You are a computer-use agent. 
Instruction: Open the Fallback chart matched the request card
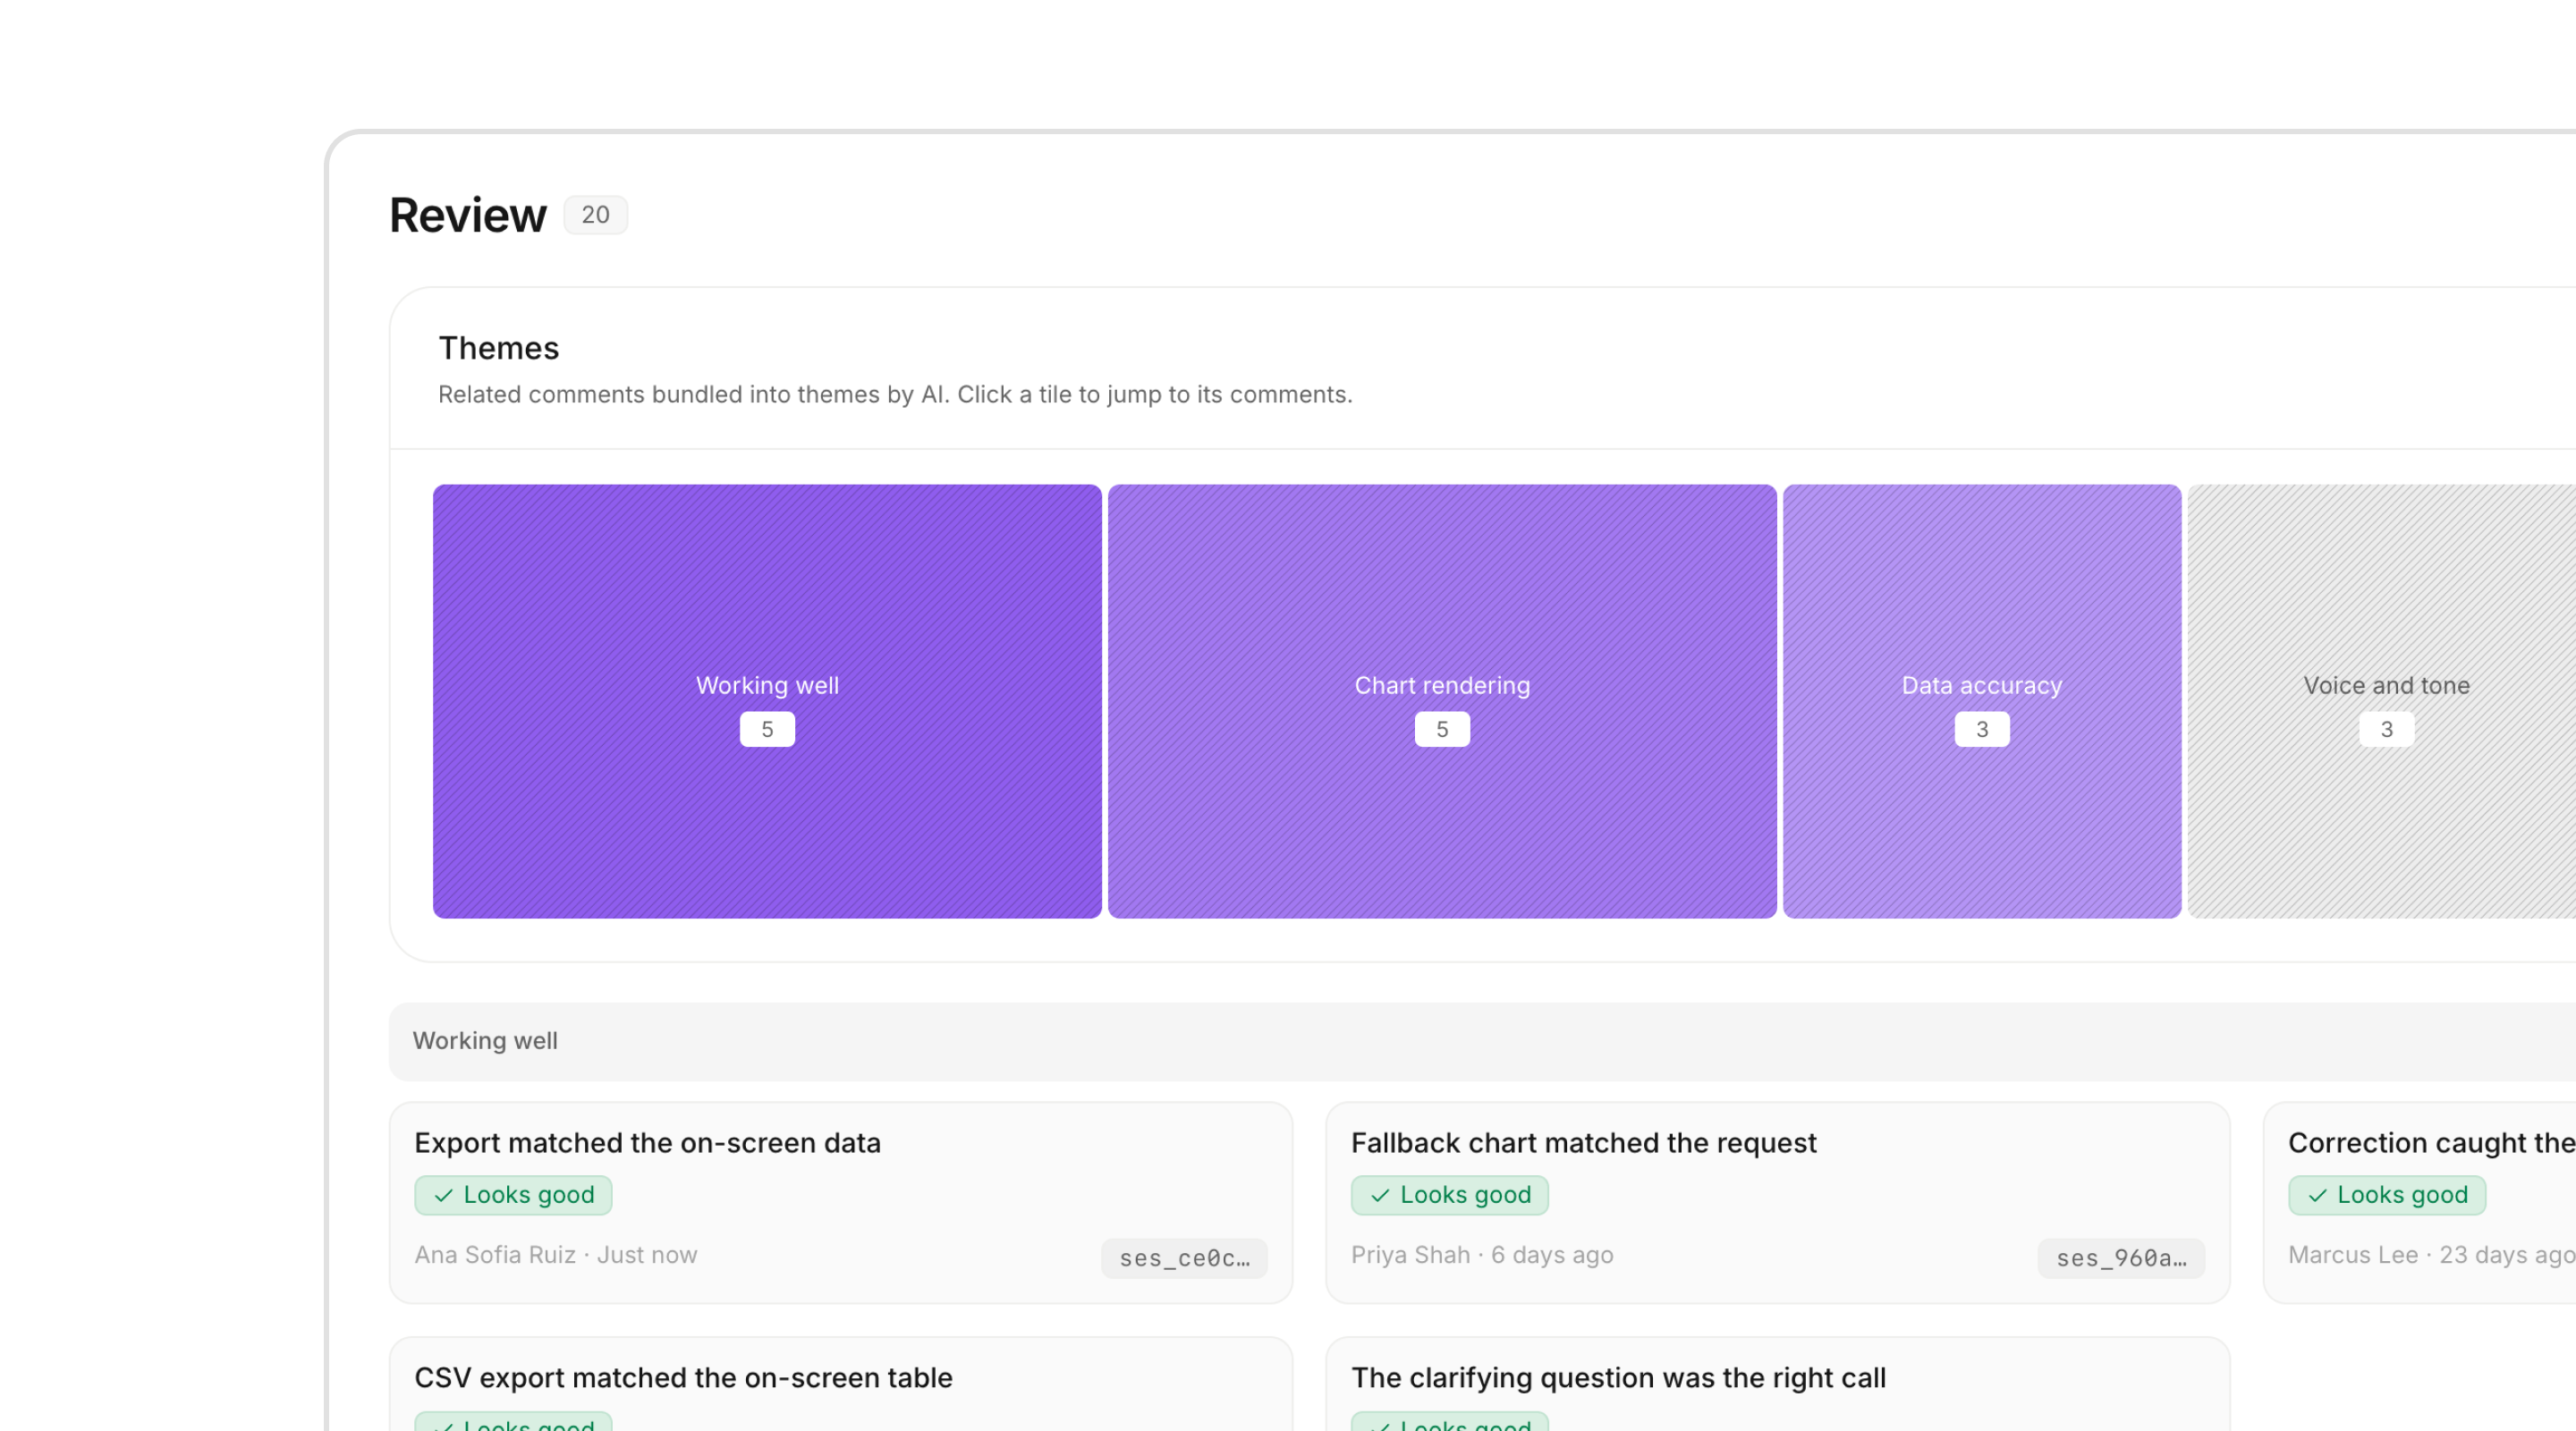(1778, 1203)
